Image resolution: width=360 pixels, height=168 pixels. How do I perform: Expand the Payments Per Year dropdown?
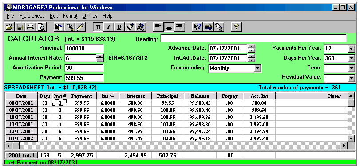pos(351,49)
